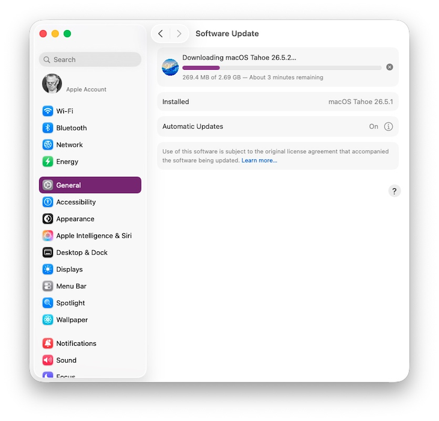The width and height of the screenshot is (439, 421).
Task: Click the Software Update title
Action: click(x=227, y=34)
